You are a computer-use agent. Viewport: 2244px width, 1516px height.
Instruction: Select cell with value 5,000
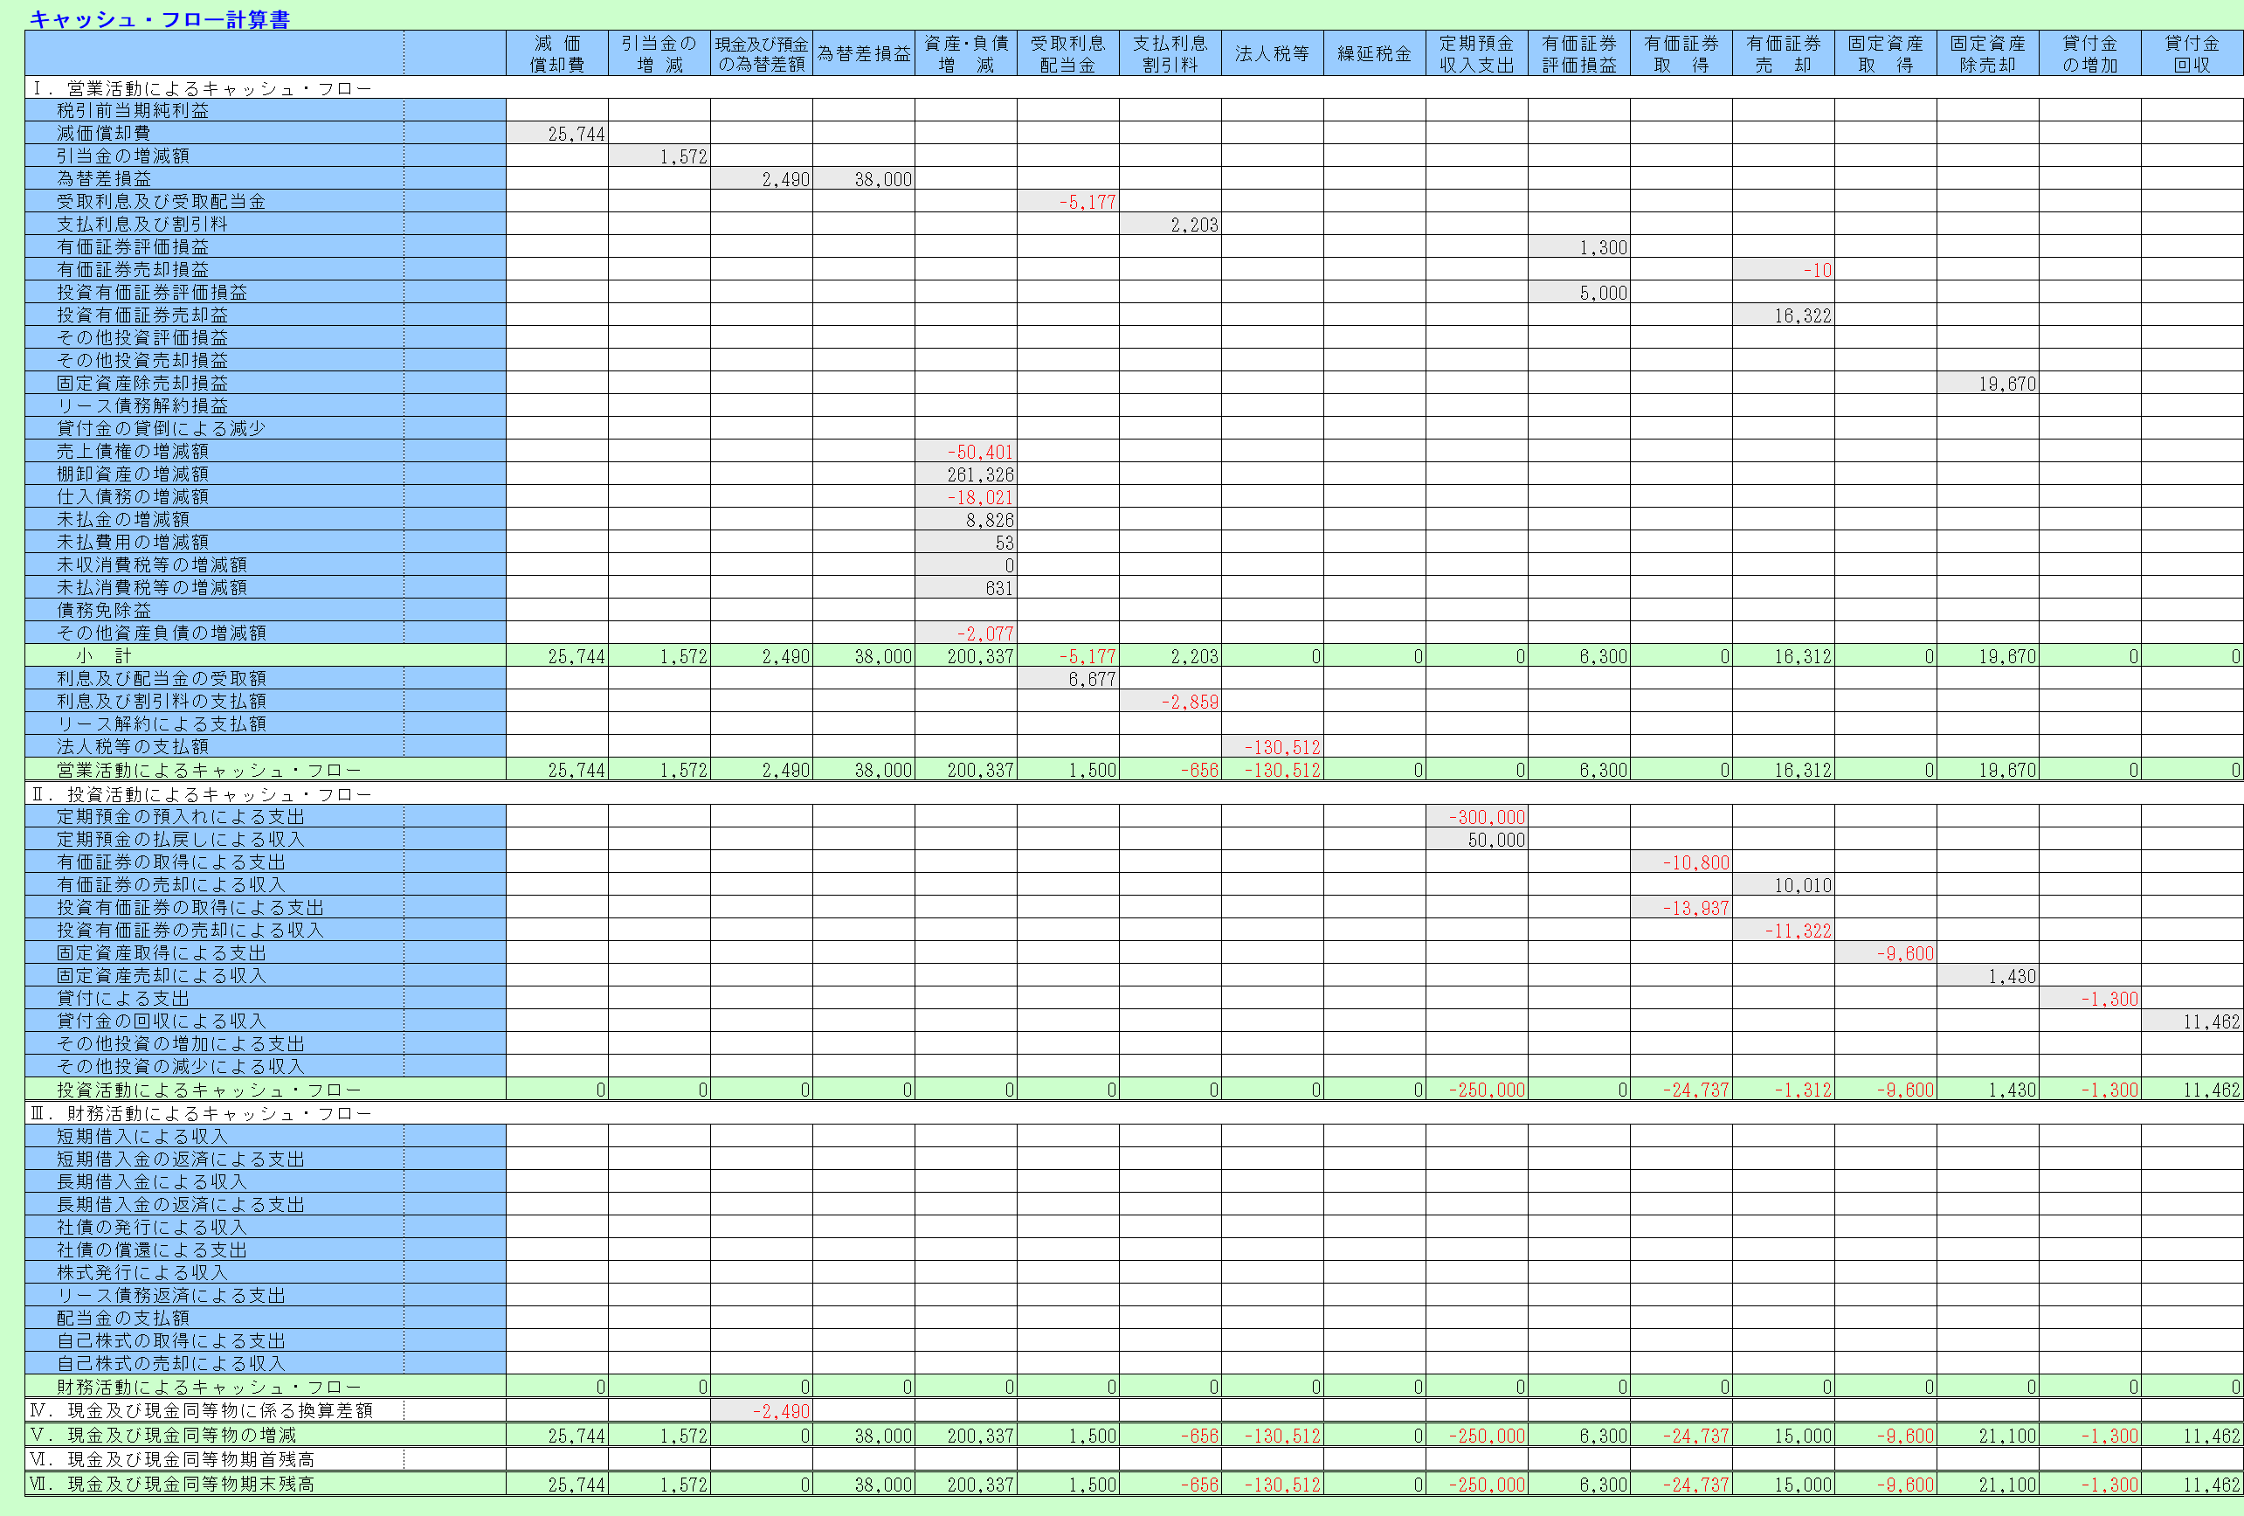(x=1579, y=292)
